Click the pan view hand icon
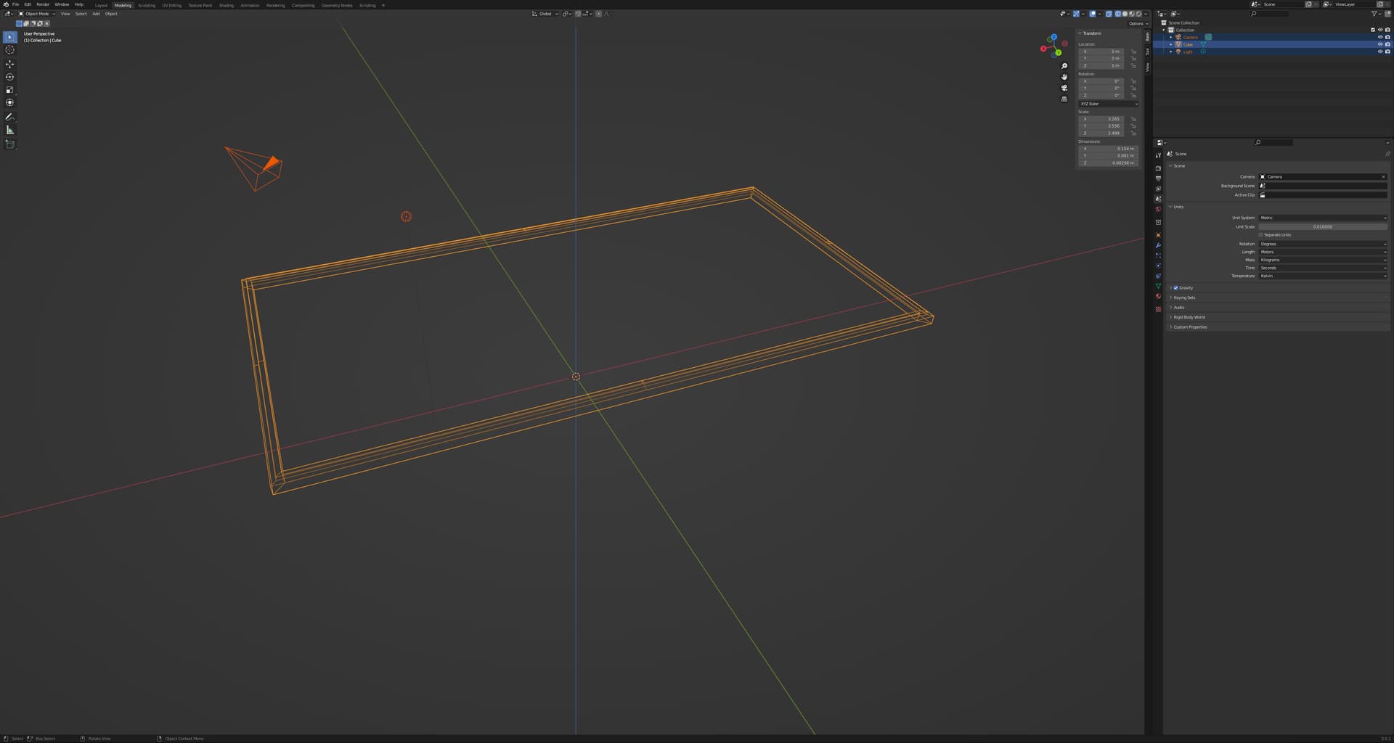 [1064, 77]
